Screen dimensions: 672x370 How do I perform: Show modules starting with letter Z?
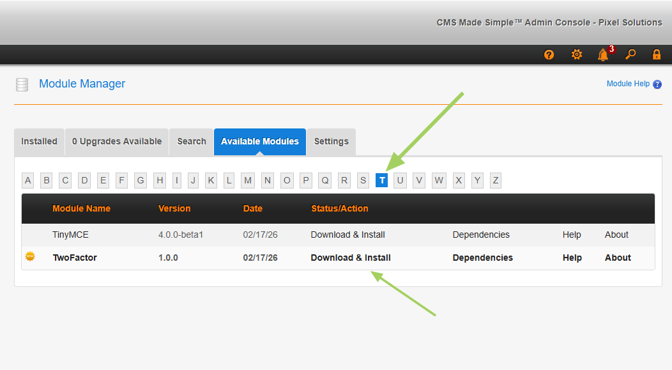(496, 181)
